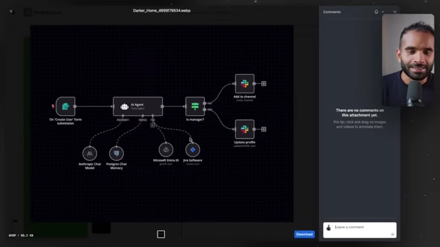
Task: Click the 'Create User' form trigger node icon
Action: coord(65,106)
